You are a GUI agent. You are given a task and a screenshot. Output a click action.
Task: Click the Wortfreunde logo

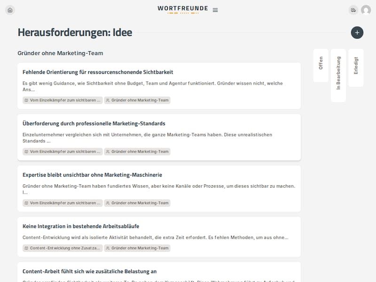click(183, 9)
